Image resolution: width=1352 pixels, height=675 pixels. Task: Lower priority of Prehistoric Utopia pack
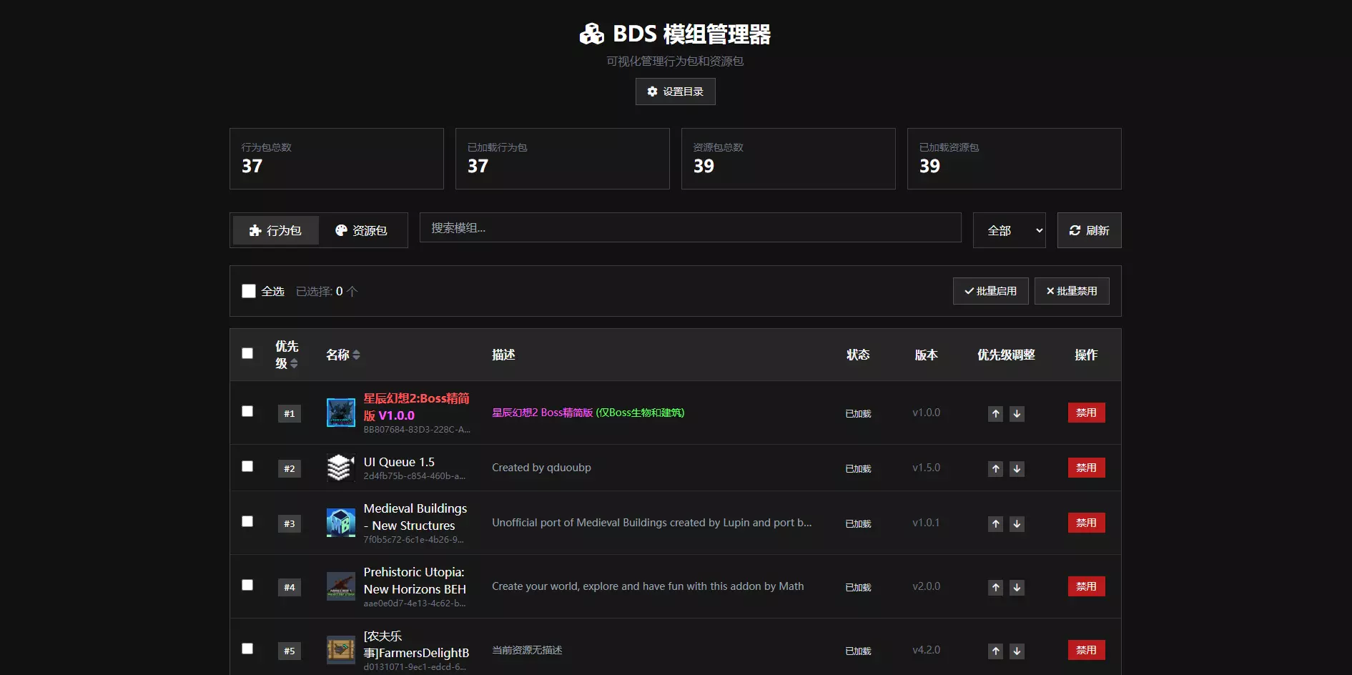1017,587
